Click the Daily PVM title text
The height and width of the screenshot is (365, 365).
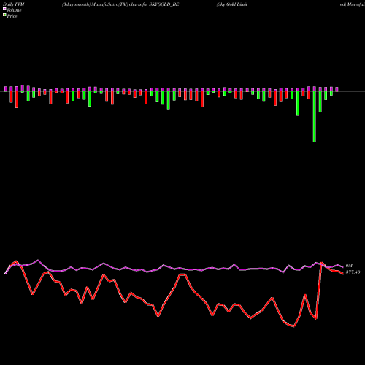pyautogui.click(x=14, y=4)
